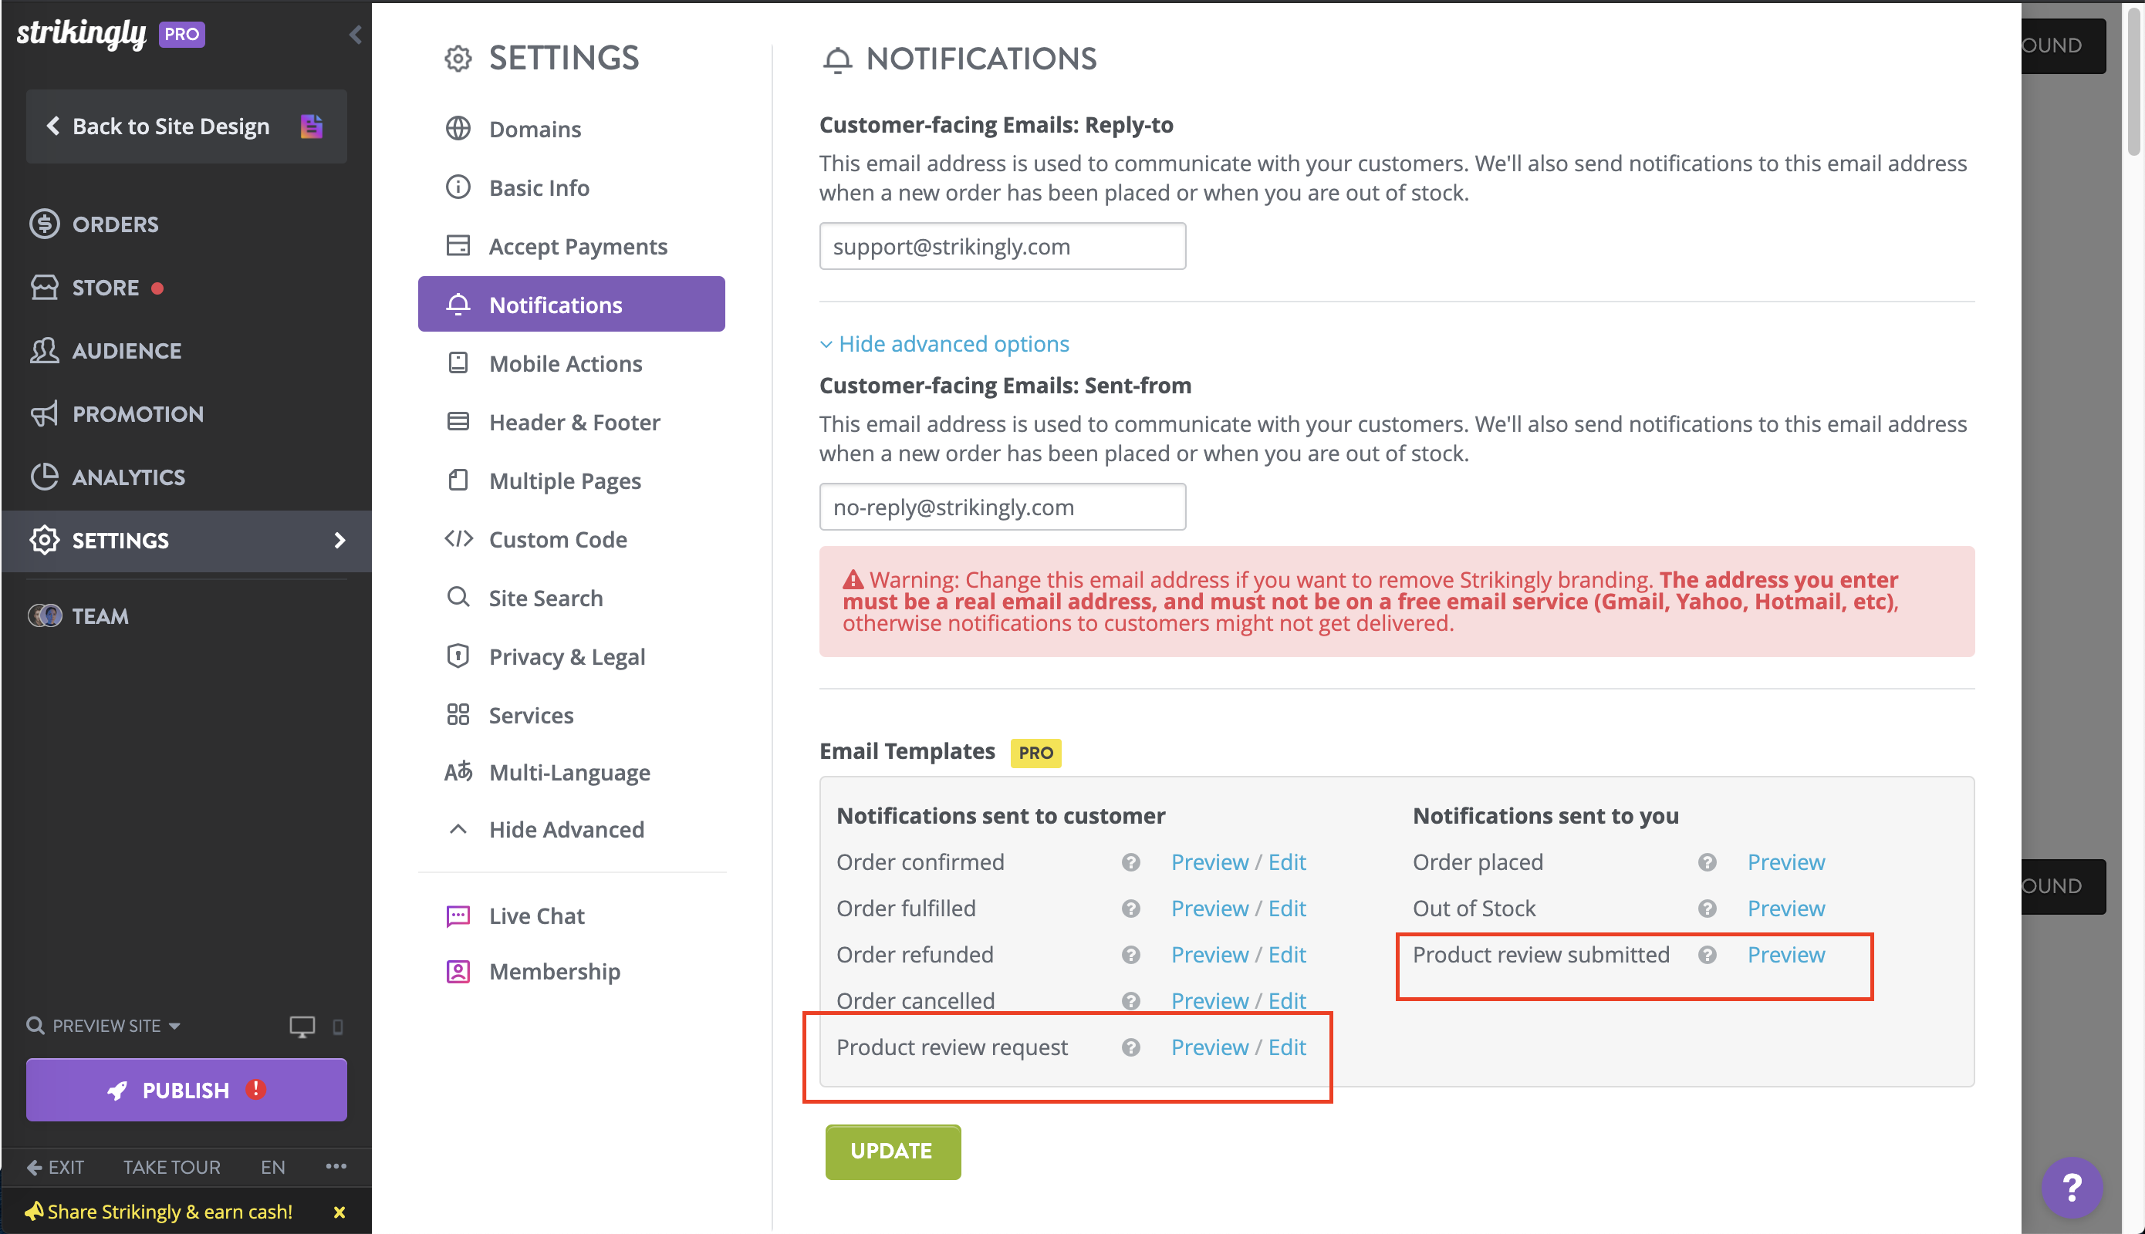Viewport: 2145px width, 1234px height.
Task: Open the Notifications settings tab
Action: tap(572, 305)
